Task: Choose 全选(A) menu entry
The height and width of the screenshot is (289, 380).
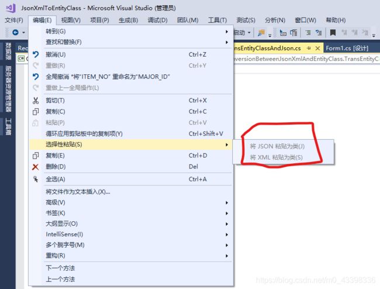Action: (x=130, y=179)
